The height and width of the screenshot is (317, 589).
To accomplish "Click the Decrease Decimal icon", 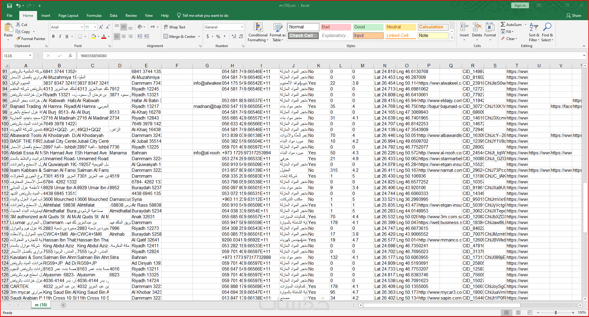I will click(x=241, y=36).
